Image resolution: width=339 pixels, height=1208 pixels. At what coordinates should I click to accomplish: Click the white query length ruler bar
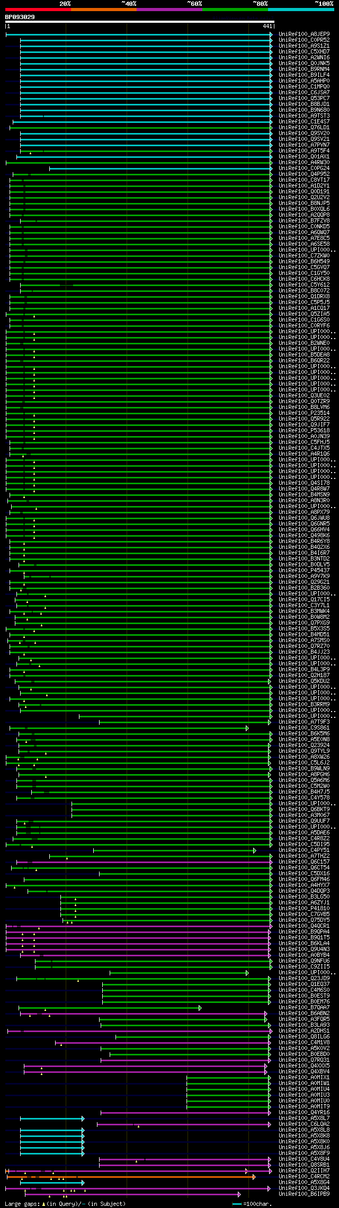click(139, 22)
